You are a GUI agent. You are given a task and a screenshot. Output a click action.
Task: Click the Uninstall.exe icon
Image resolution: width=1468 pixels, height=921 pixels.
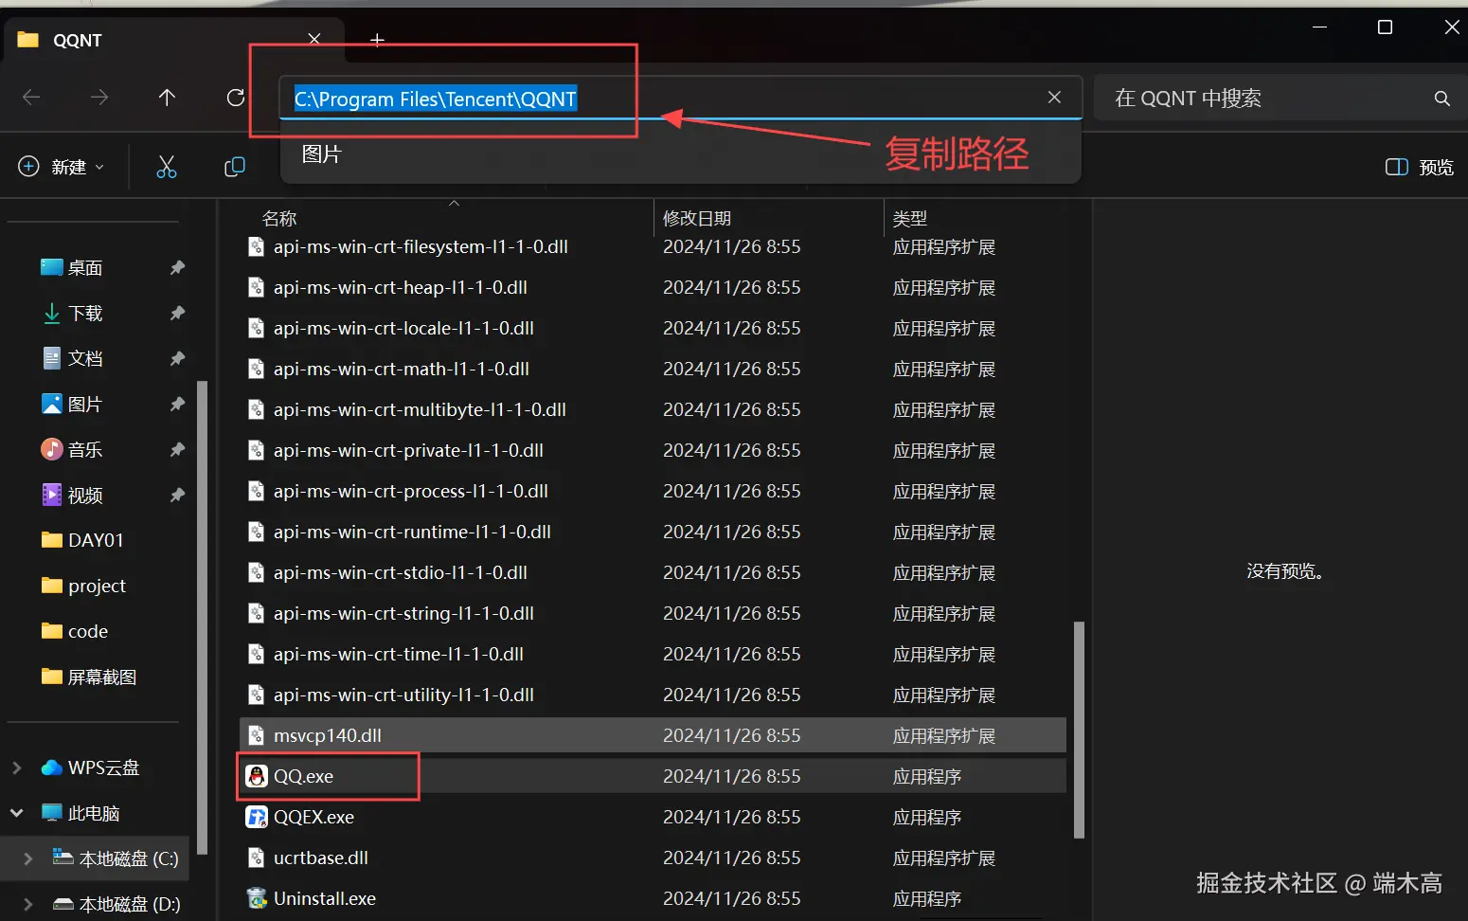point(257,899)
